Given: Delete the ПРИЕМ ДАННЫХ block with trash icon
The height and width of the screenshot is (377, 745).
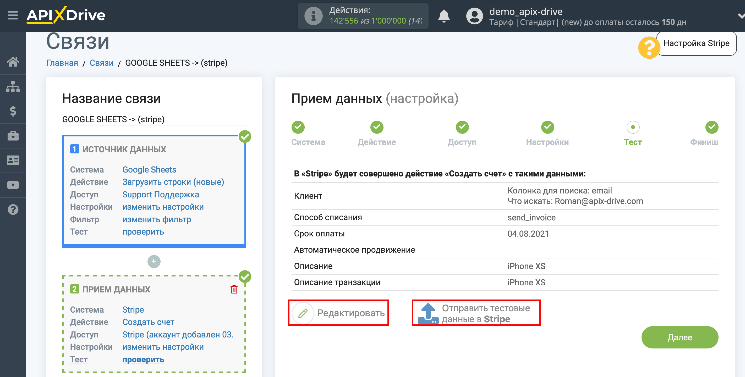Looking at the screenshot, I should 234,289.
